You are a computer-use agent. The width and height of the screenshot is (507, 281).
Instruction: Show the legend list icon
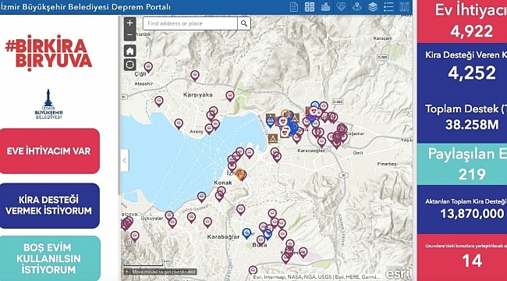point(388,7)
